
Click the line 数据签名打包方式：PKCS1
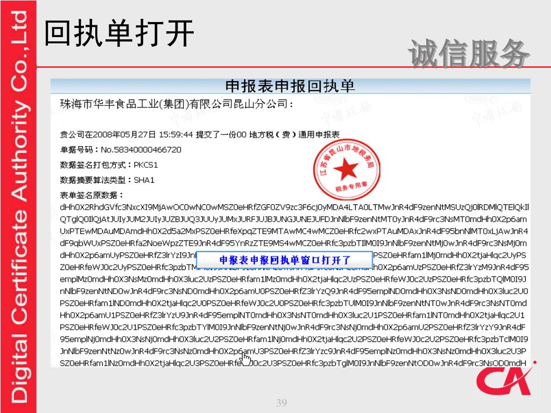coord(109,165)
